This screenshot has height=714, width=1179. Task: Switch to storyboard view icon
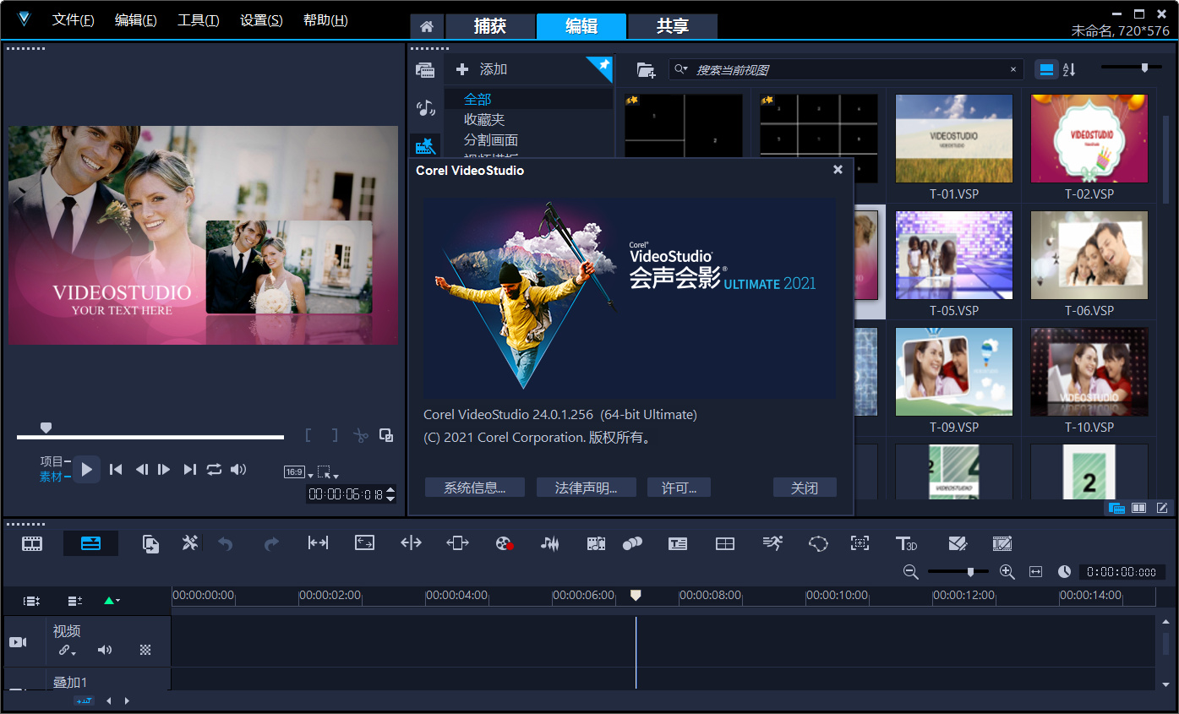click(x=32, y=543)
